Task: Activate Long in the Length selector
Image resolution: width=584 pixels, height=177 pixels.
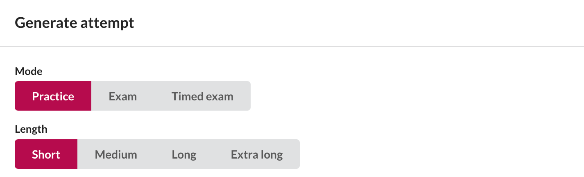Action: 184,154
